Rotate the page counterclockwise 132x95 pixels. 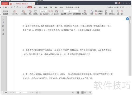49,14
